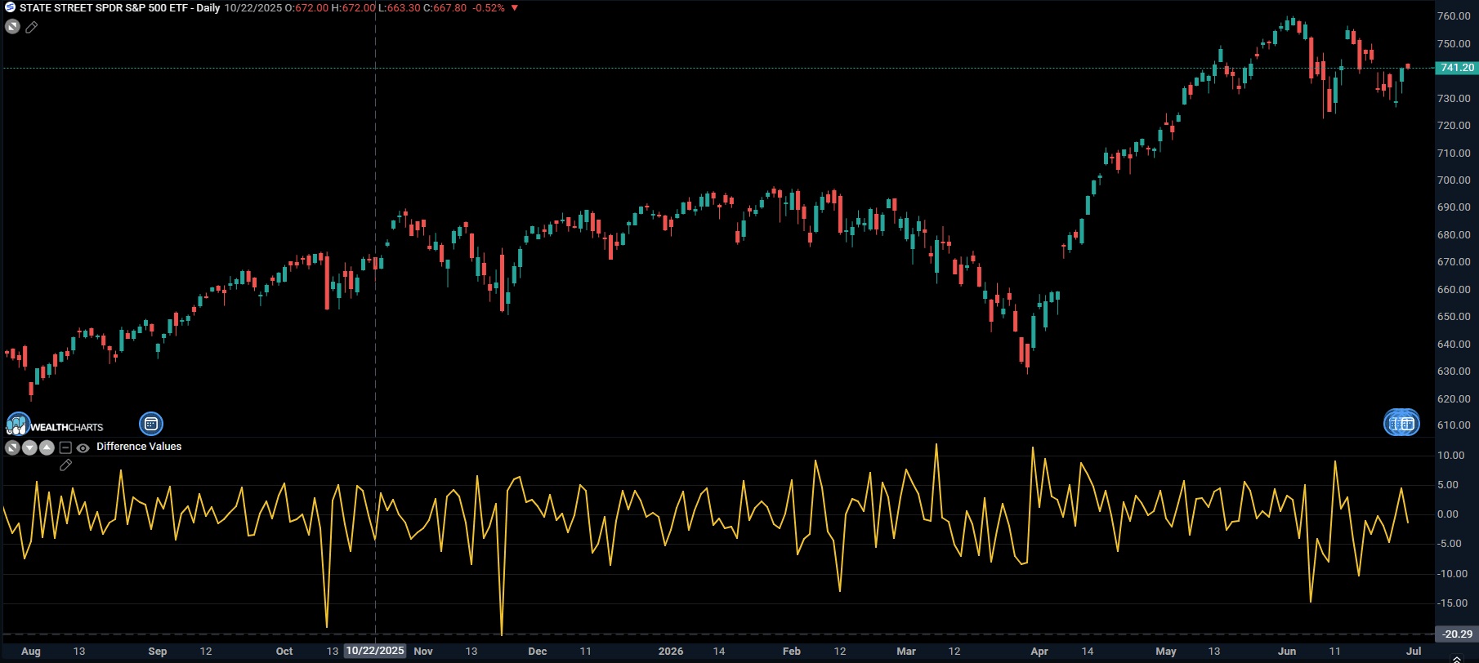Image resolution: width=1479 pixels, height=663 pixels.
Task: Click the Oct label on time axis
Action: click(284, 651)
